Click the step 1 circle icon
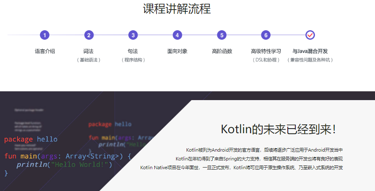The width and height of the screenshot is (375, 191). [45, 35]
